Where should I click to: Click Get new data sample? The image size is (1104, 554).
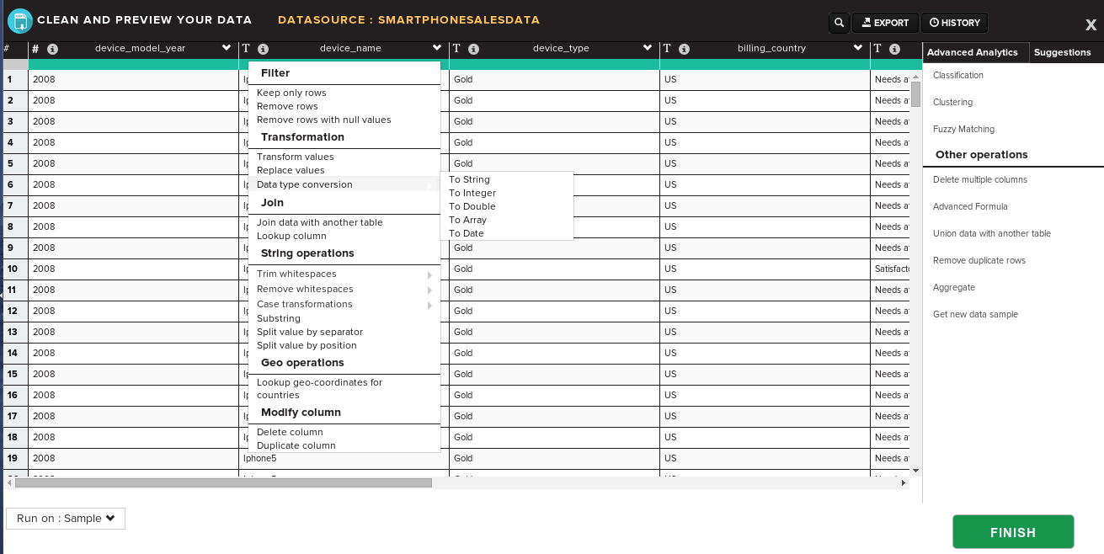[975, 314]
